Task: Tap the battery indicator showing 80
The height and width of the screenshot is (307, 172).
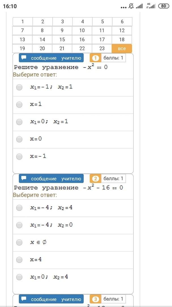Action: click(163, 6)
